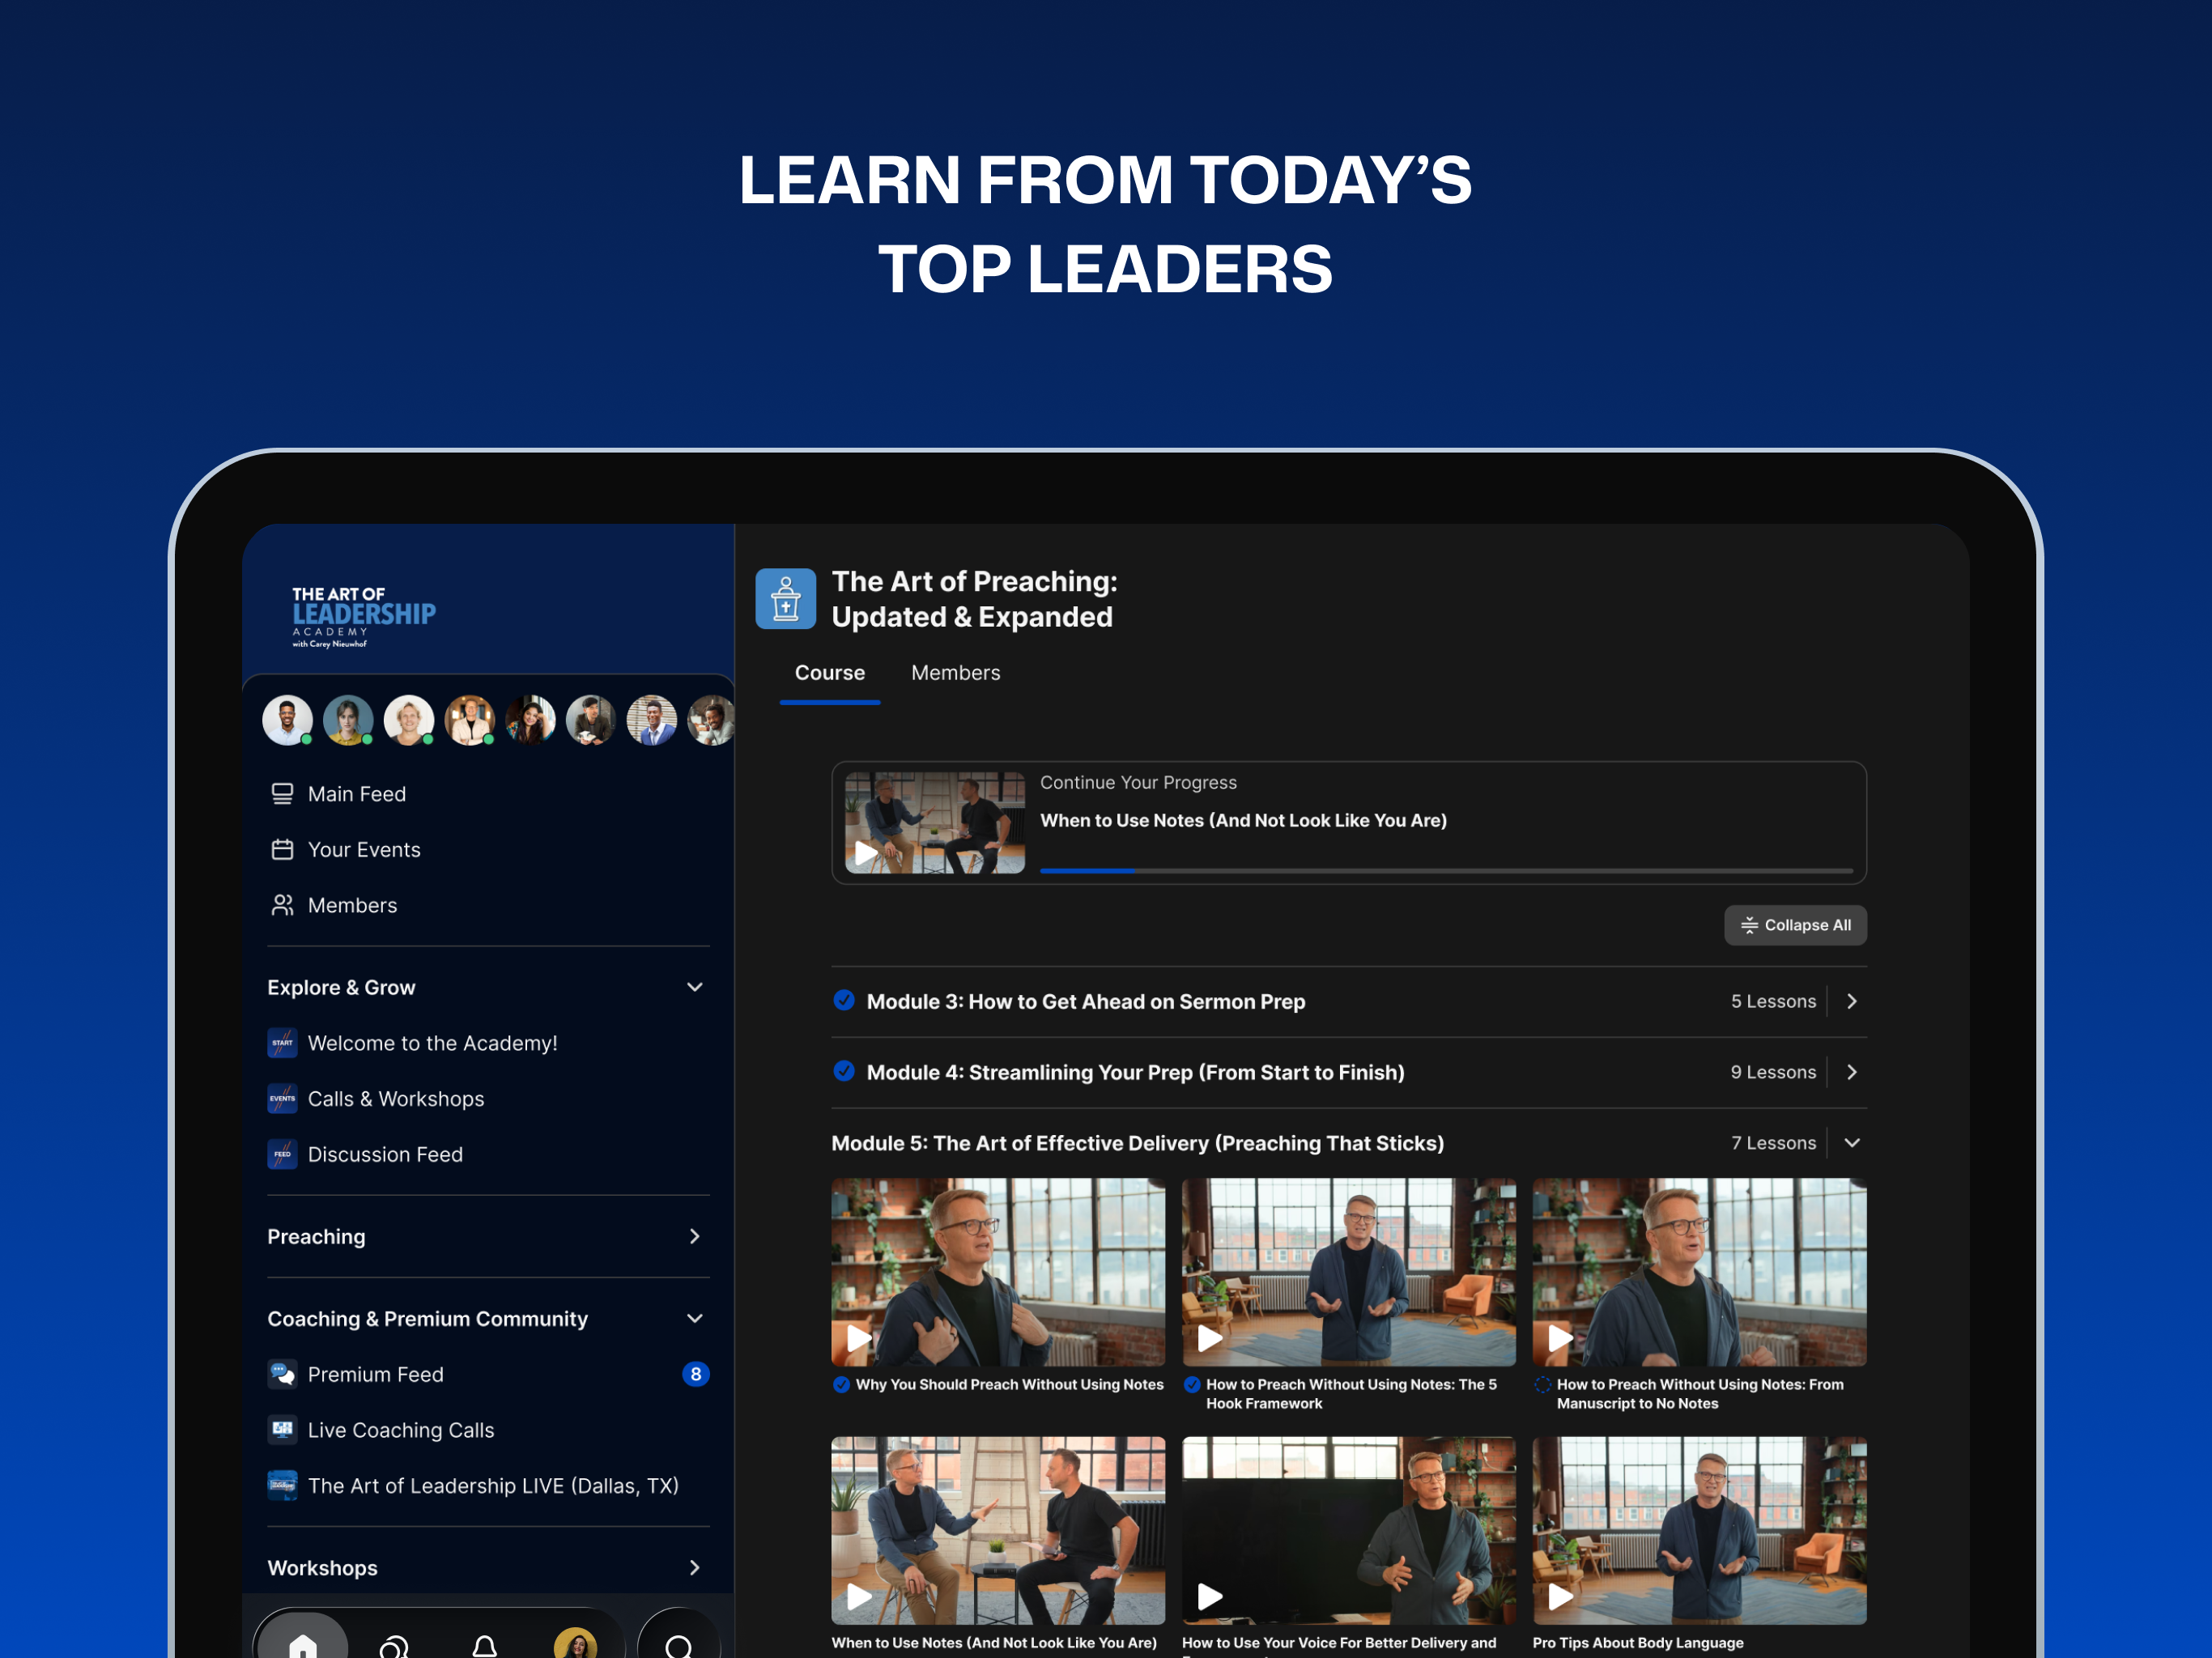Switch to the Members tab
Screen dimensions: 2212x1658
click(x=956, y=673)
